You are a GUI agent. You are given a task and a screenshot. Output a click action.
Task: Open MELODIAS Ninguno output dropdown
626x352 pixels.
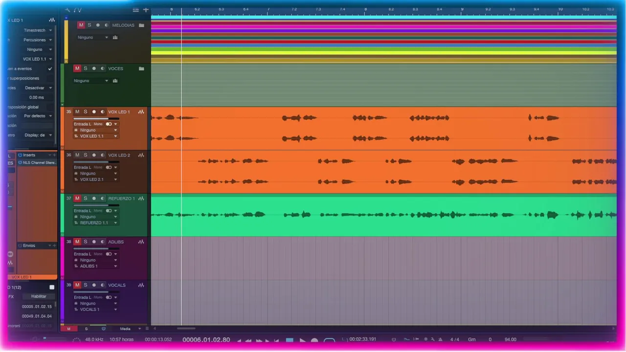pyautogui.click(x=92, y=37)
